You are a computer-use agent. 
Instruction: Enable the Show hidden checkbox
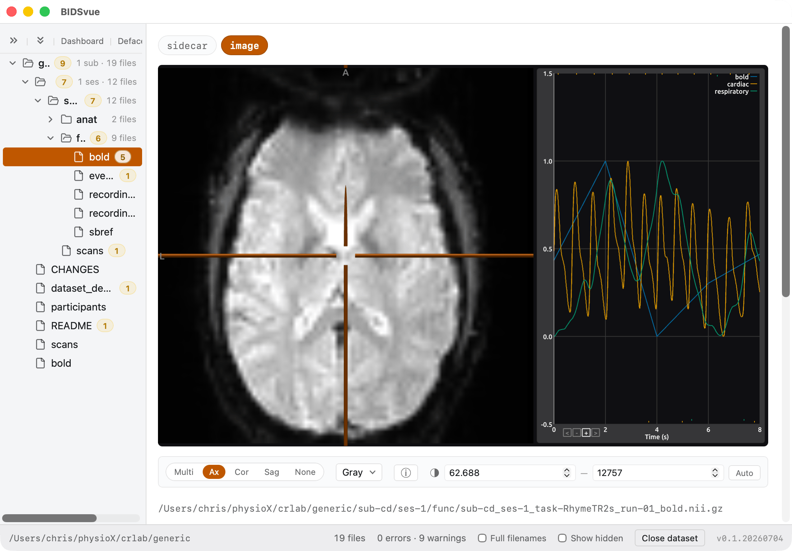tap(562, 538)
